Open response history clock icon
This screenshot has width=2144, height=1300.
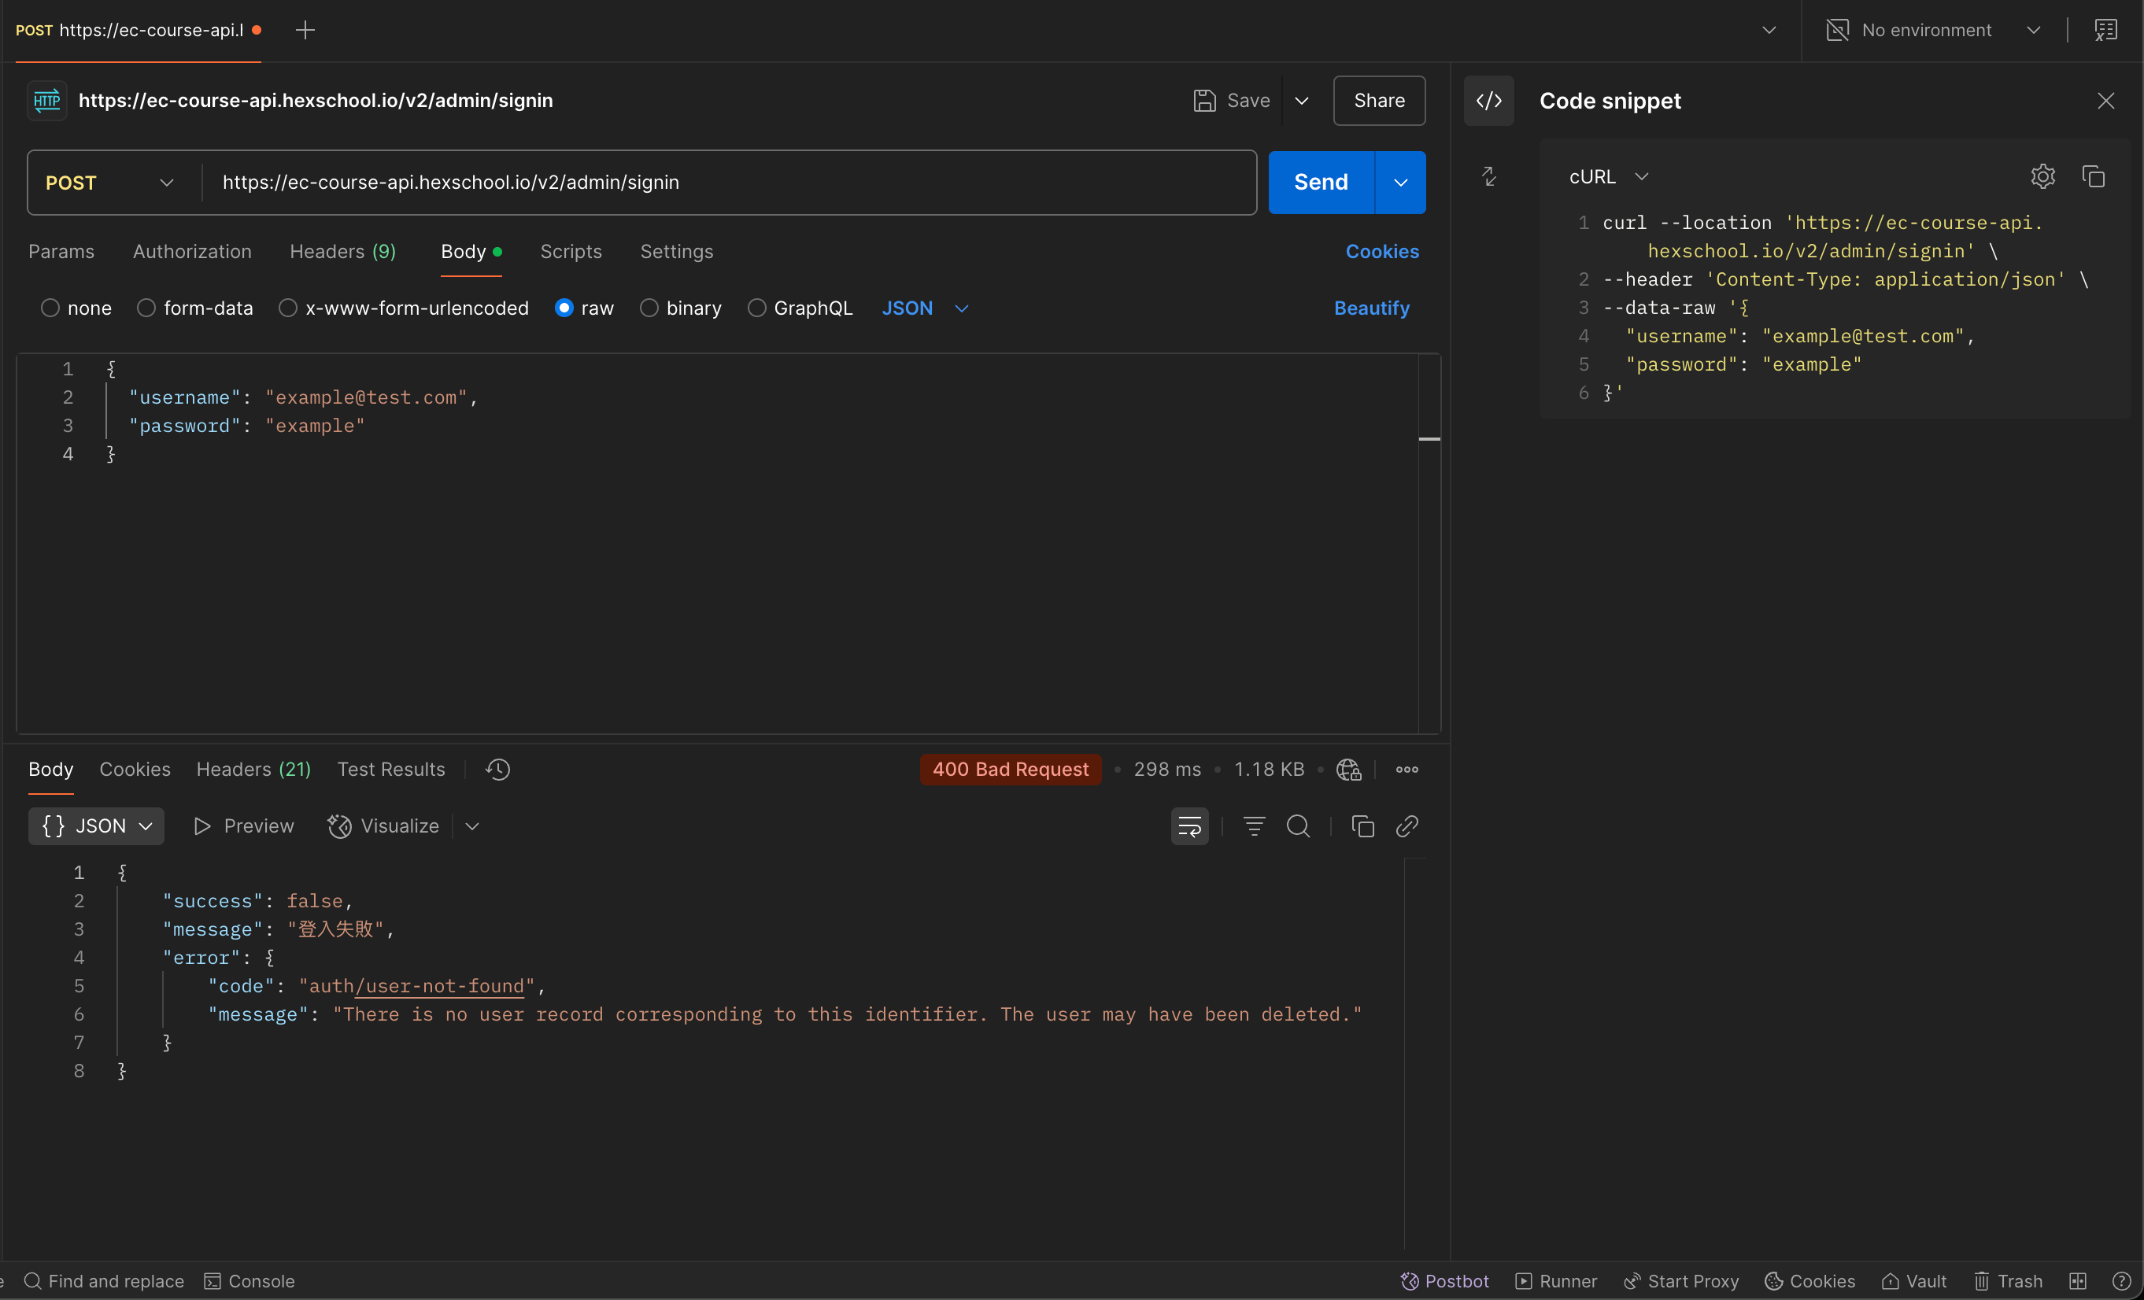pyautogui.click(x=497, y=769)
